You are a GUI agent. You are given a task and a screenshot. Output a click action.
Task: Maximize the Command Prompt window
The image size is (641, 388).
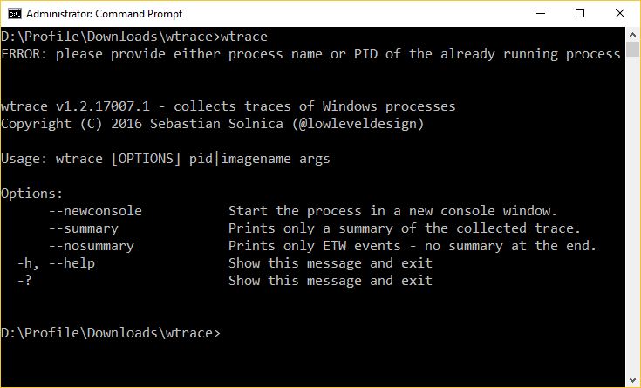click(x=580, y=13)
